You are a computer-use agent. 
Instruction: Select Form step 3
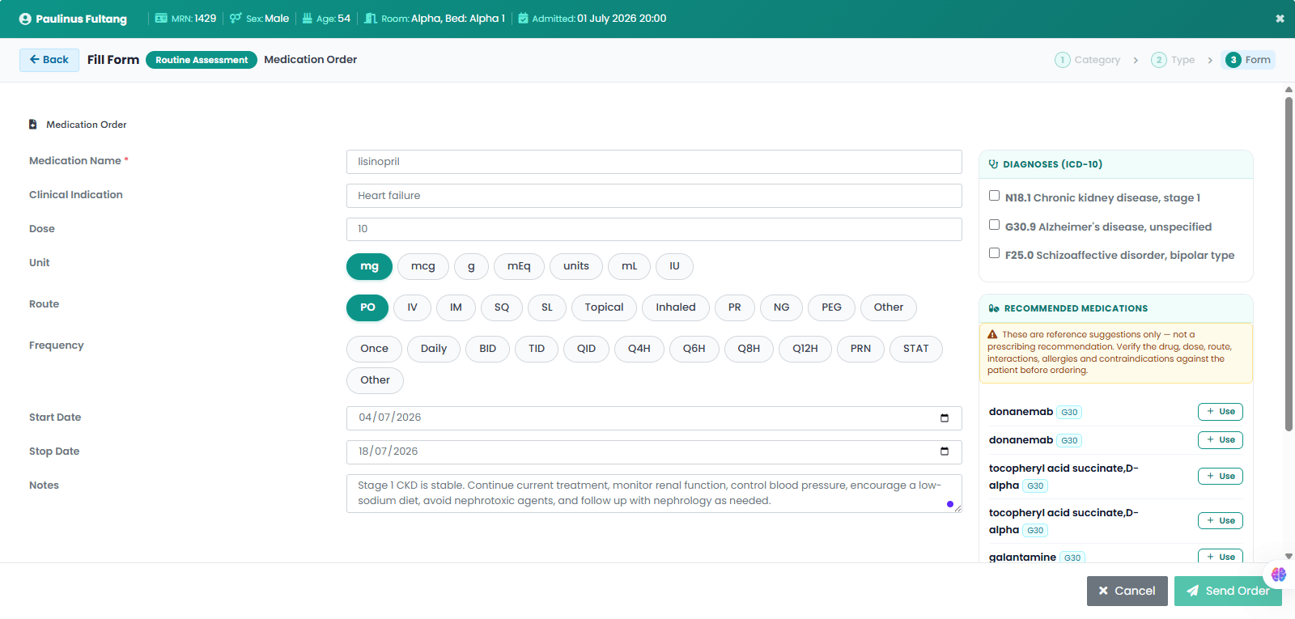point(1249,60)
